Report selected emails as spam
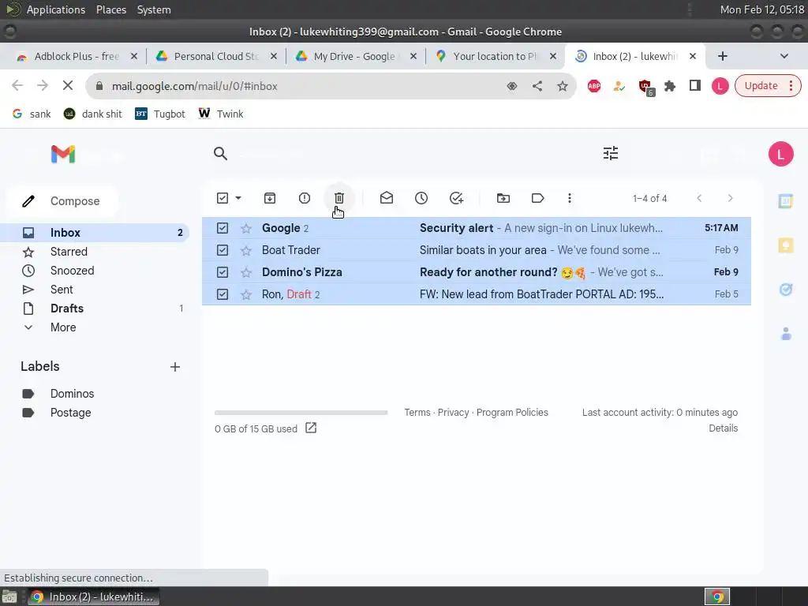 click(x=305, y=198)
